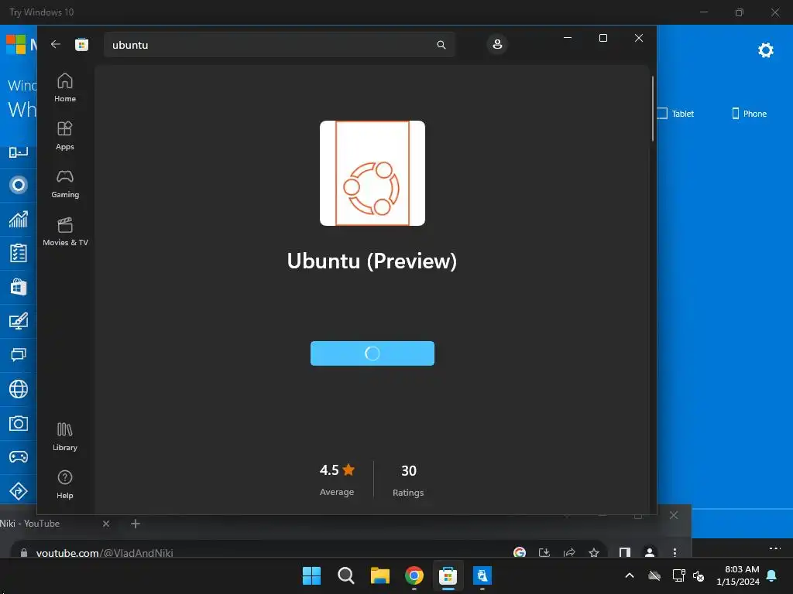793x594 pixels.
Task: Open the blue pinned app on the taskbar
Action: coord(482,575)
